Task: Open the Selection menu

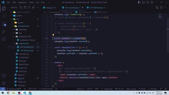Action: [x=22, y=2]
